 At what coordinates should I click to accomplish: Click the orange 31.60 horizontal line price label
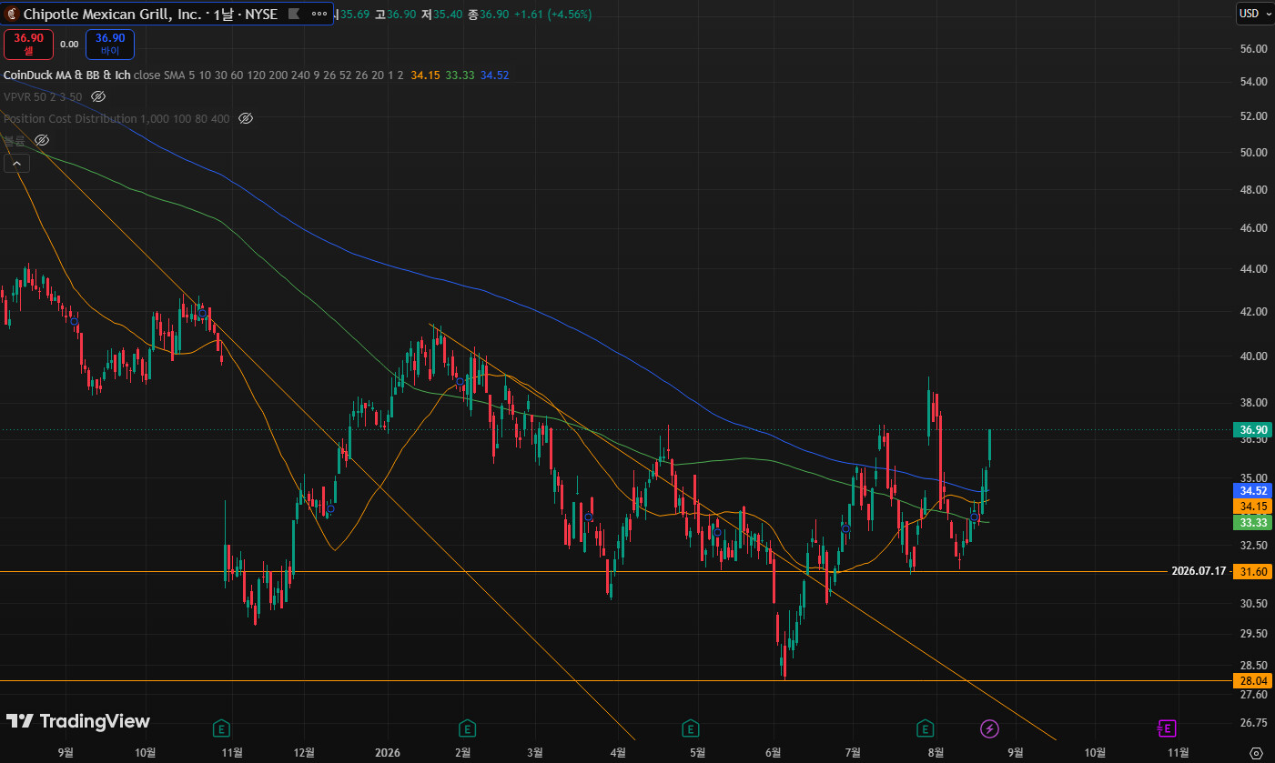pos(1253,571)
